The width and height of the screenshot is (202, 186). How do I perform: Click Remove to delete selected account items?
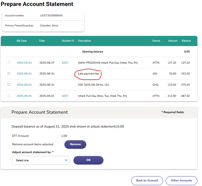pos(75,144)
